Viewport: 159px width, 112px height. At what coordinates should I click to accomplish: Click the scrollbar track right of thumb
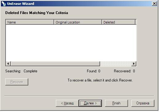click(116, 64)
